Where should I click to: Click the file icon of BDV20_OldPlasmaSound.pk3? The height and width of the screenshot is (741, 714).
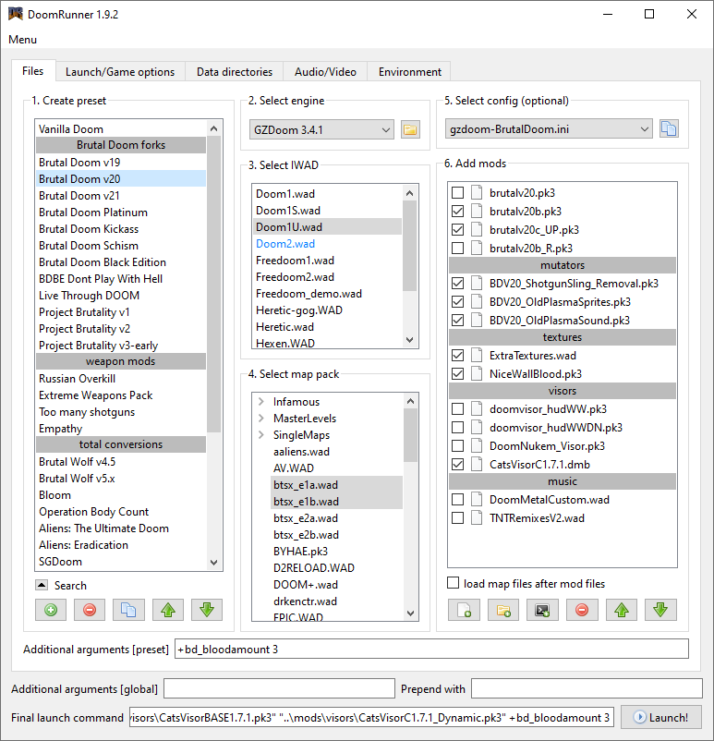(x=477, y=321)
